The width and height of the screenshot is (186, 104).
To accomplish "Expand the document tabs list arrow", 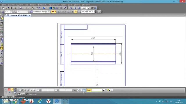I will [x=184, y=15].
